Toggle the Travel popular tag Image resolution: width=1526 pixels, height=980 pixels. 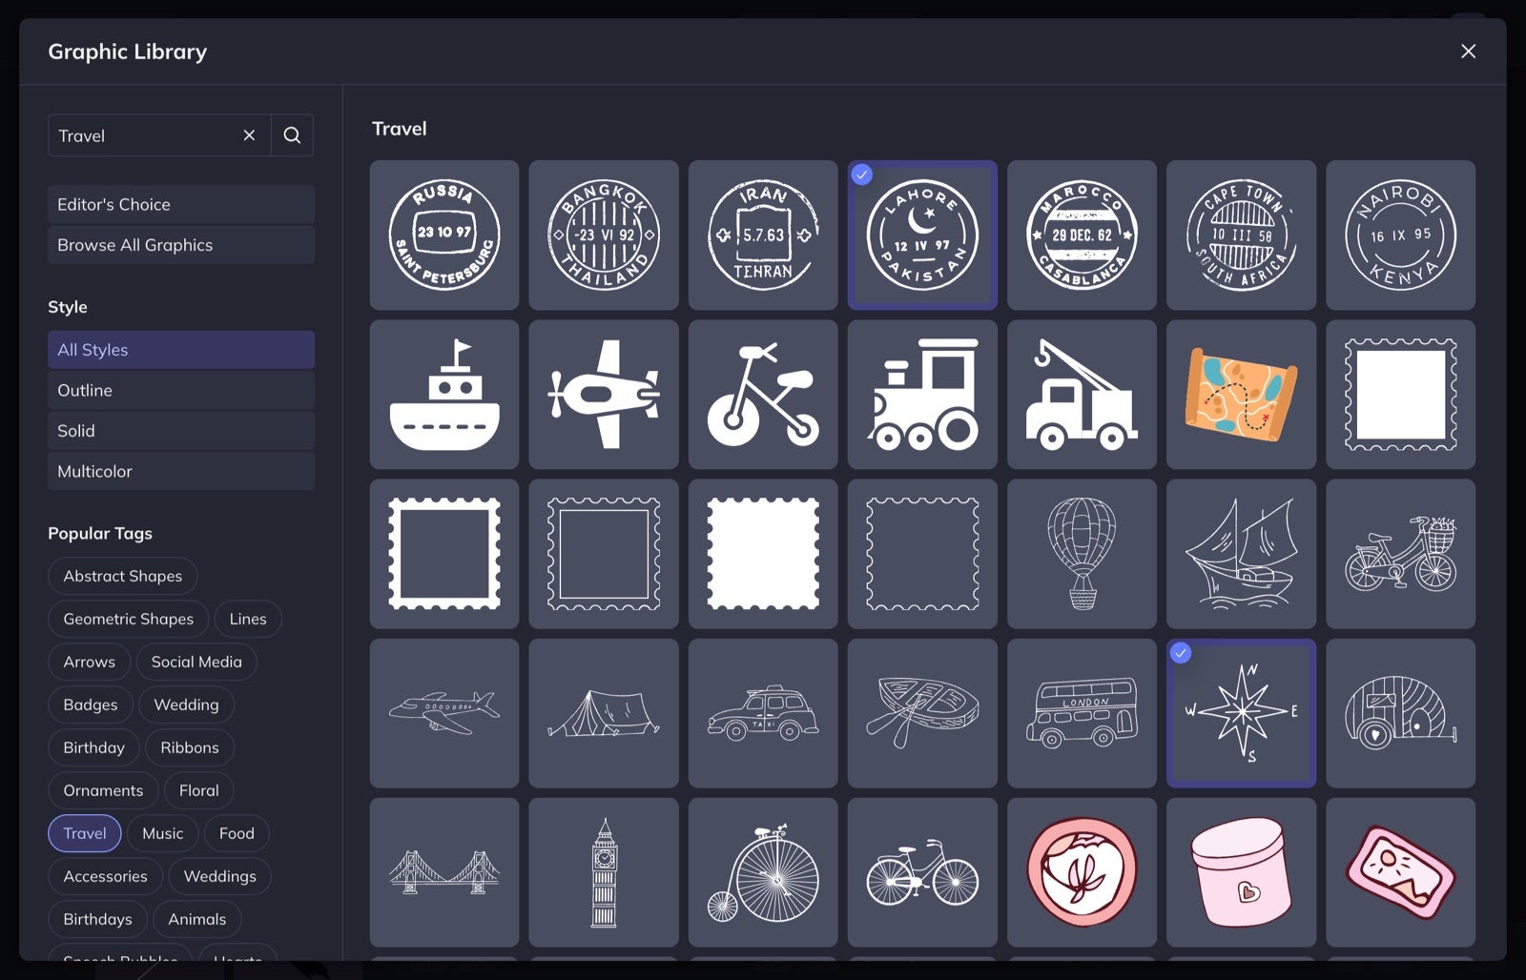point(85,833)
